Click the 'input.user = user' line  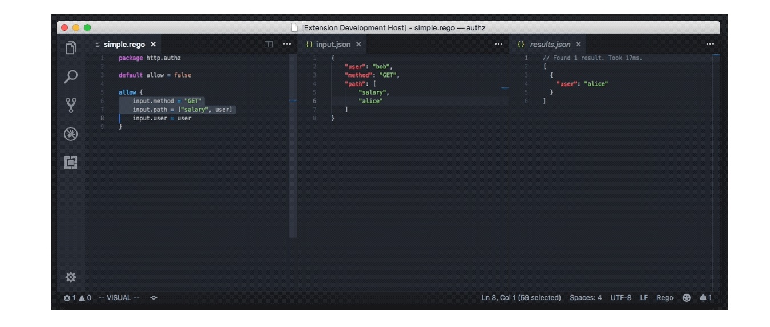click(162, 118)
